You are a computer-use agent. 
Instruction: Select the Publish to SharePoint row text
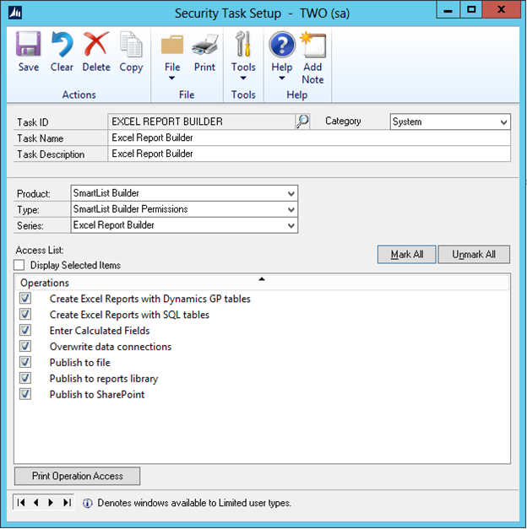97,394
